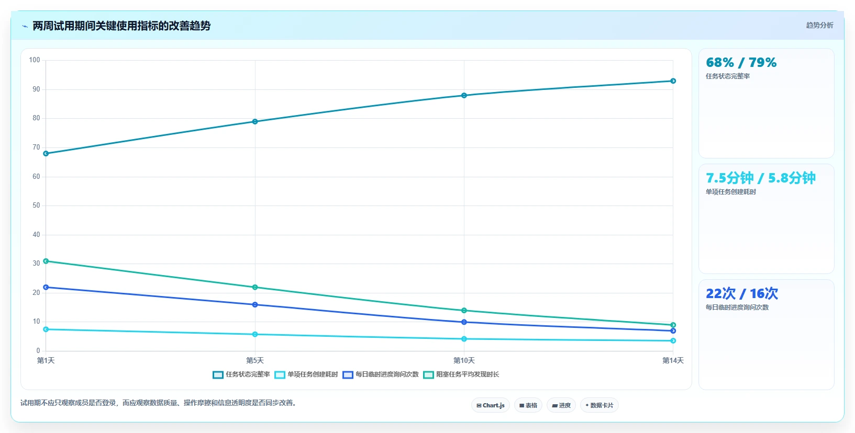Click the 任务状态完整率 card caption
The height and width of the screenshot is (433, 855).
(x=728, y=76)
